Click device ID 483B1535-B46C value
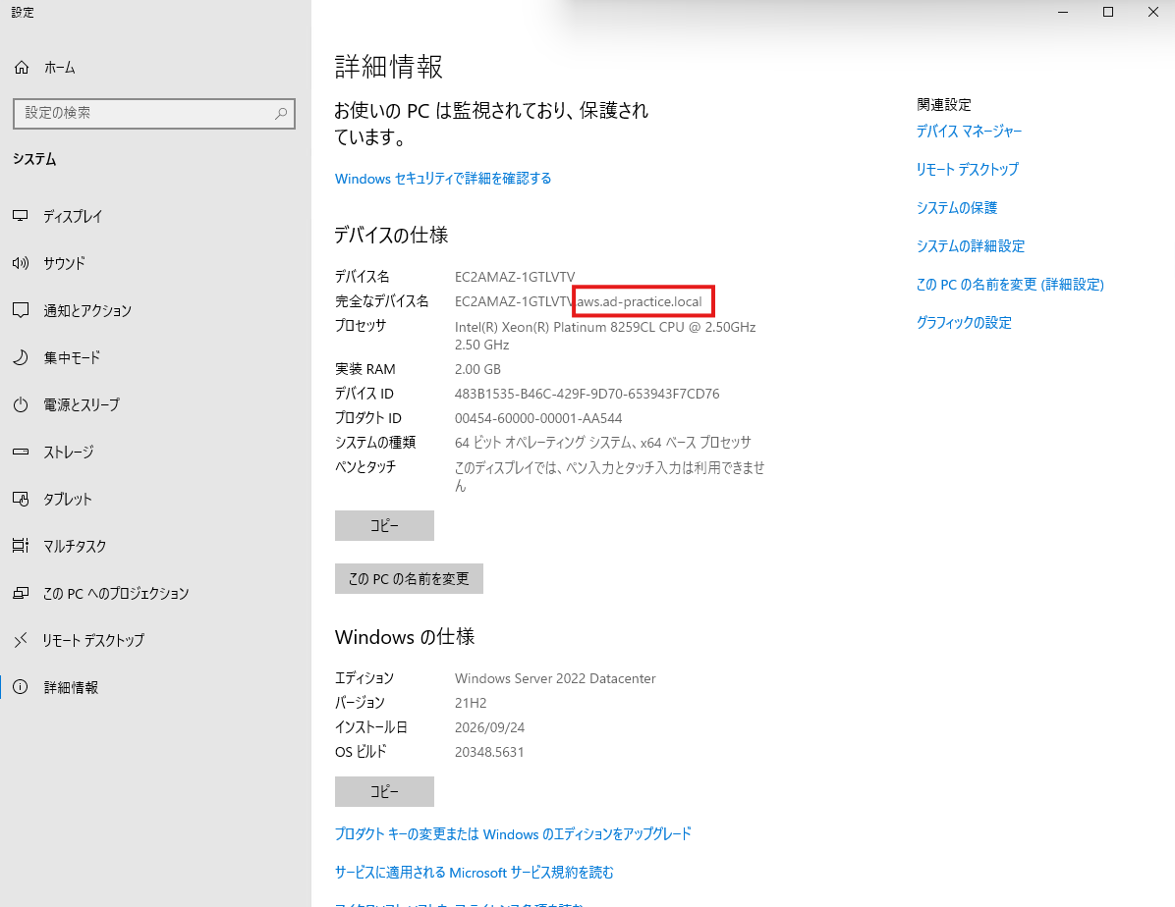Image resolution: width=1175 pixels, height=907 pixels. [x=587, y=394]
